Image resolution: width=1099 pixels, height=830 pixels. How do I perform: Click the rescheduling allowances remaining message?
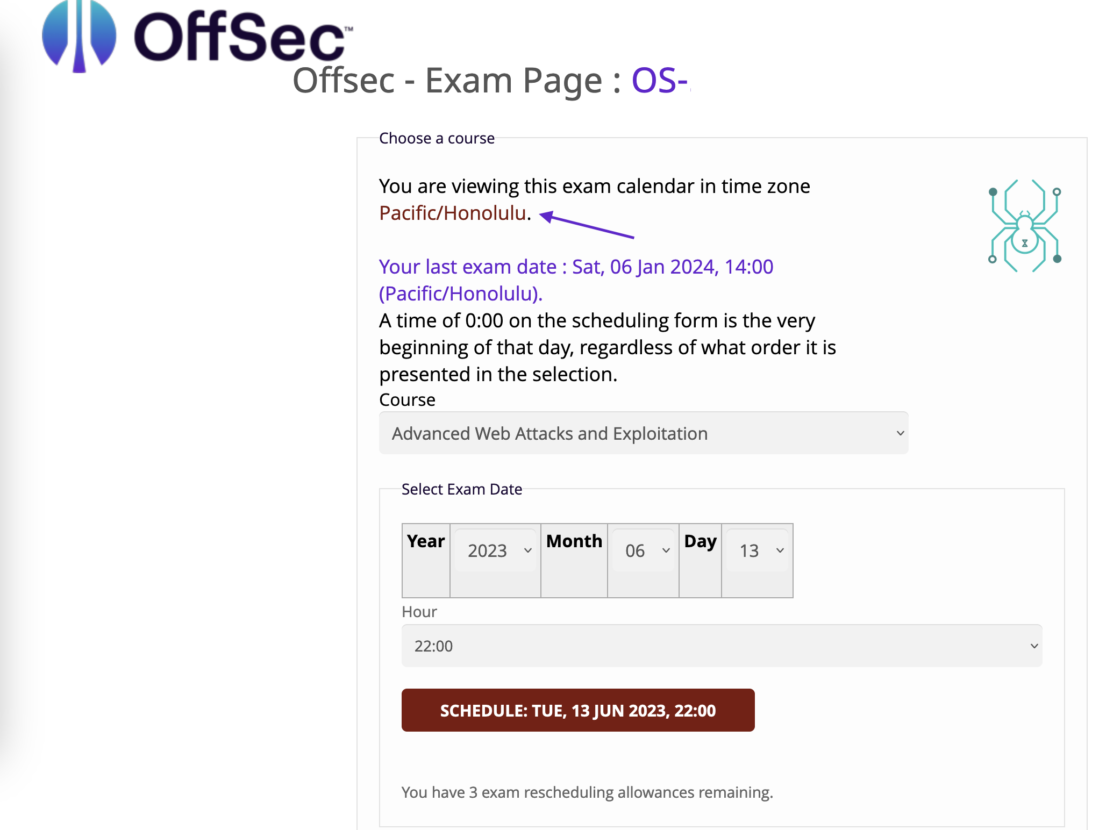coord(587,792)
